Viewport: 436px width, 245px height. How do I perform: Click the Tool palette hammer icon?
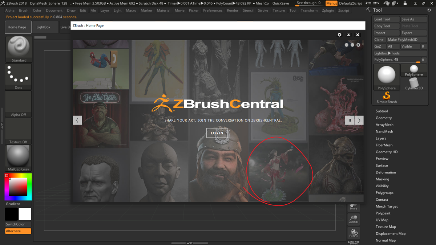[x=368, y=10]
